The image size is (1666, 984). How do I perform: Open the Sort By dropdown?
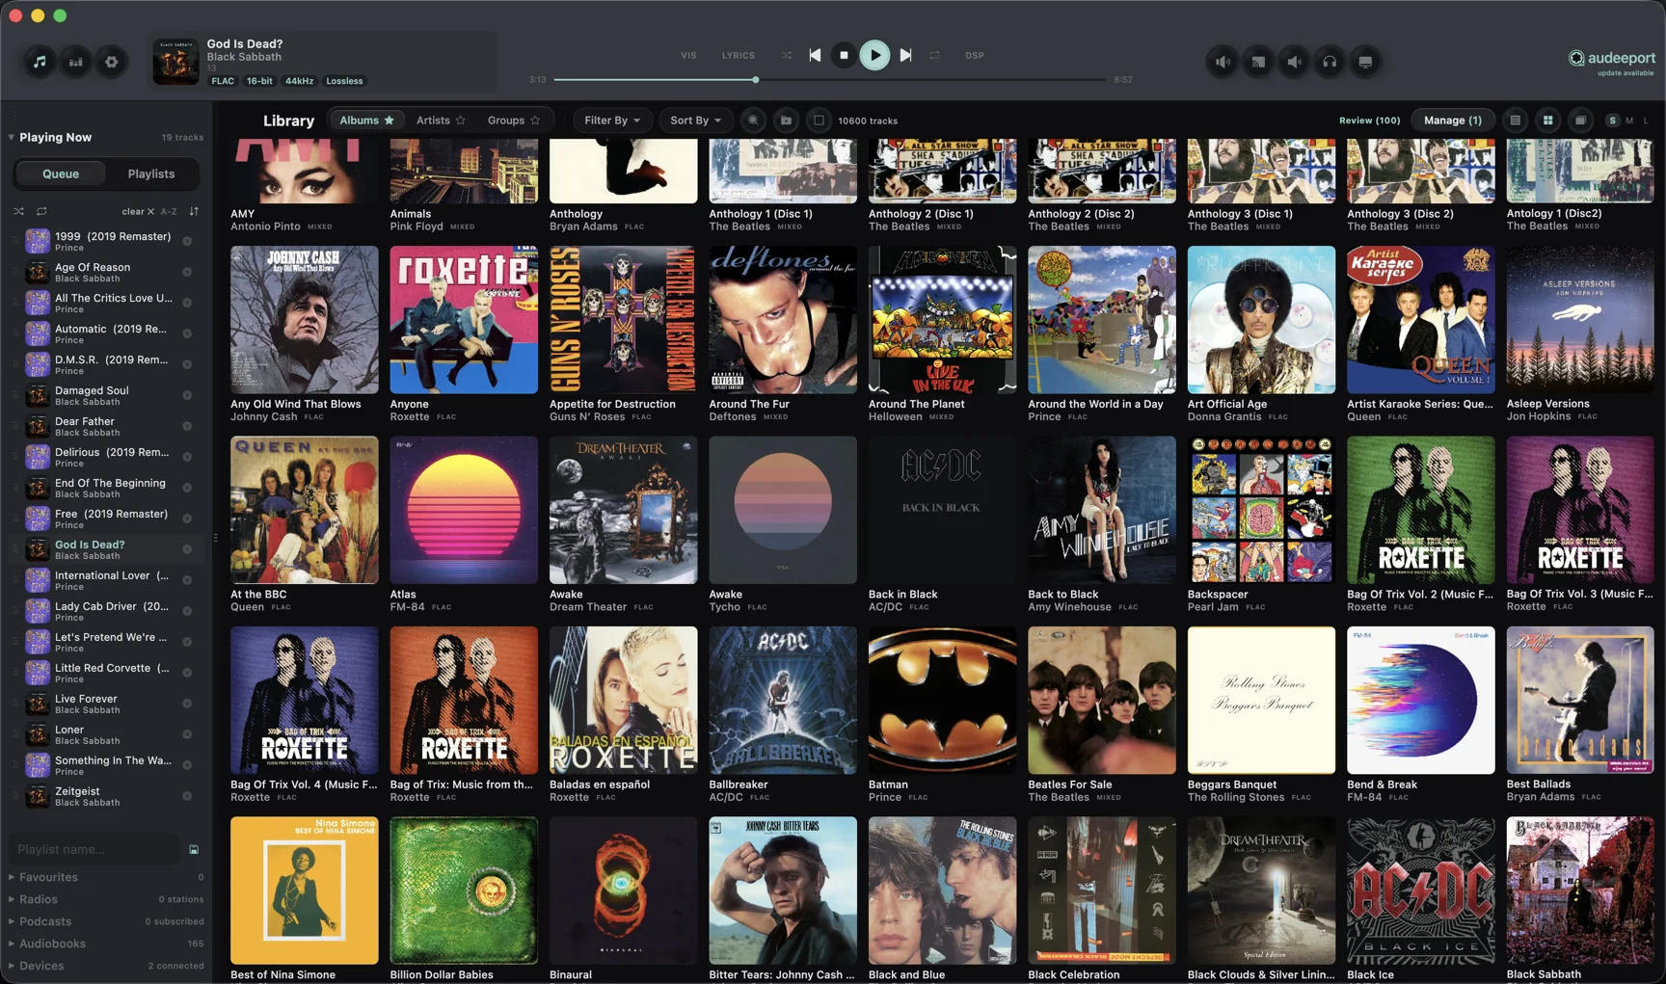(695, 120)
